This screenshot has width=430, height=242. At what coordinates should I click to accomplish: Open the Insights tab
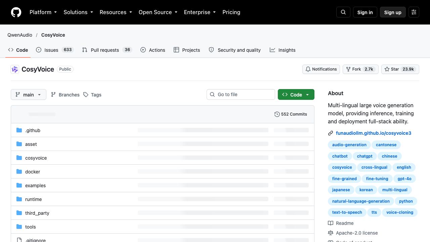point(283,50)
